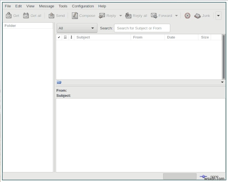Click the checkmark mark column header

59,37
